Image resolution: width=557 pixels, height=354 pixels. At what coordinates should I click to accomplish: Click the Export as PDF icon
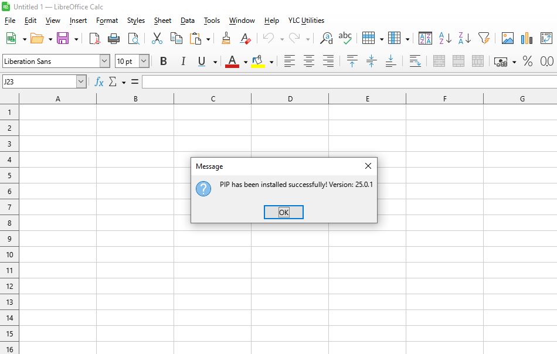94,39
